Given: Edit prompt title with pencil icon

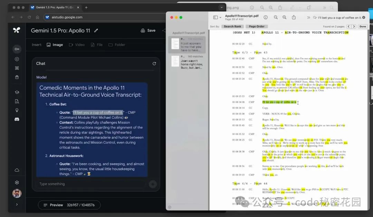Looking at the screenshot, I should (x=96, y=30).
